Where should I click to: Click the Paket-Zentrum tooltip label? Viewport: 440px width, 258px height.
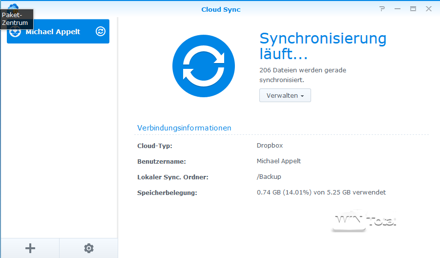16,19
